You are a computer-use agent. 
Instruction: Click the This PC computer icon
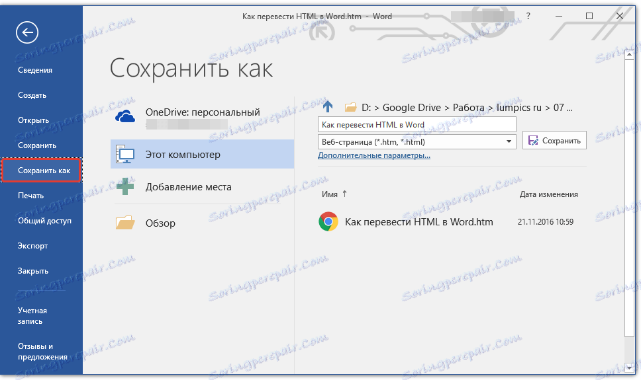pos(125,154)
